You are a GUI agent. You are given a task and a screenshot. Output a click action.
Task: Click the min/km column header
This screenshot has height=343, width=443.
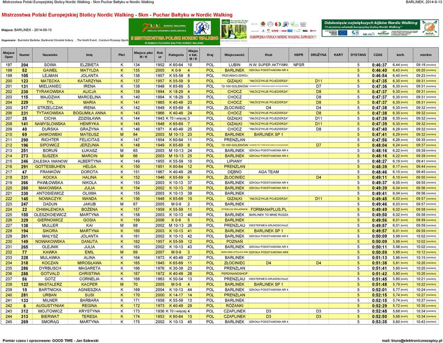[426, 55]
